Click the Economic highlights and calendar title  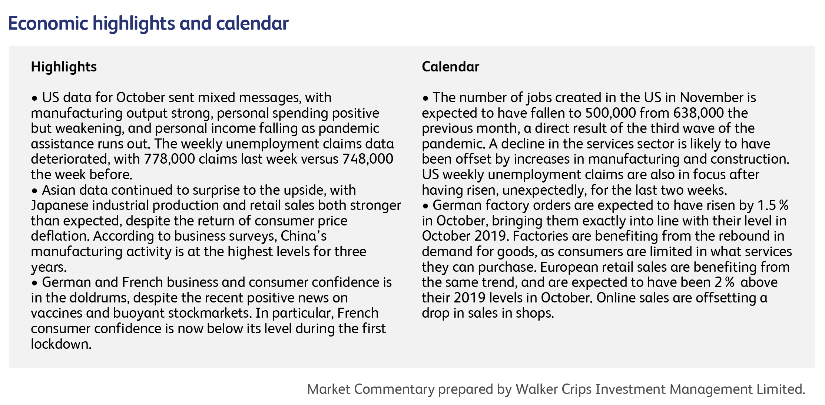pyautogui.click(x=148, y=24)
